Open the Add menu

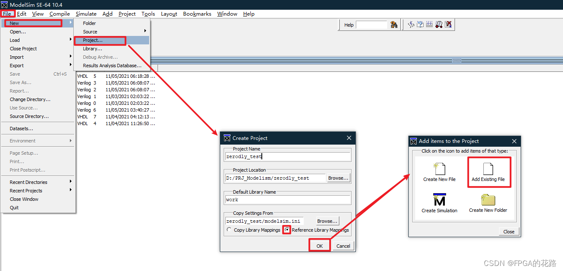coord(108,14)
